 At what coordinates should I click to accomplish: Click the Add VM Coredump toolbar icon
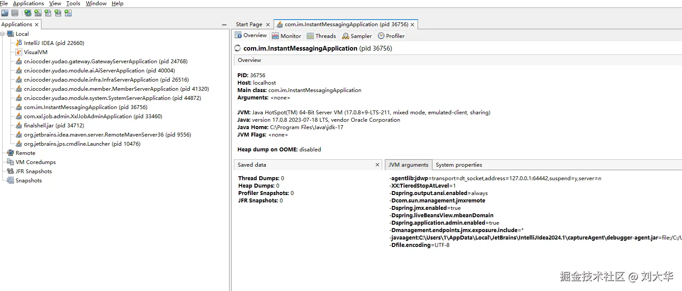[x=48, y=13]
